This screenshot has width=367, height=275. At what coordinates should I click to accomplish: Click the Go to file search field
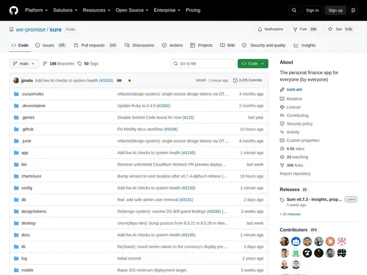click(203, 64)
